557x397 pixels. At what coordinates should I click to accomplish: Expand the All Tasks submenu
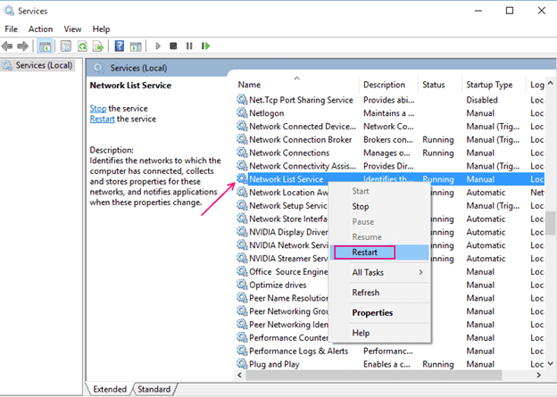coord(379,272)
